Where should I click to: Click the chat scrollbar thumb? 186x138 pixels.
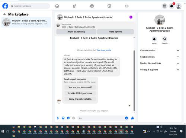tap(134, 81)
